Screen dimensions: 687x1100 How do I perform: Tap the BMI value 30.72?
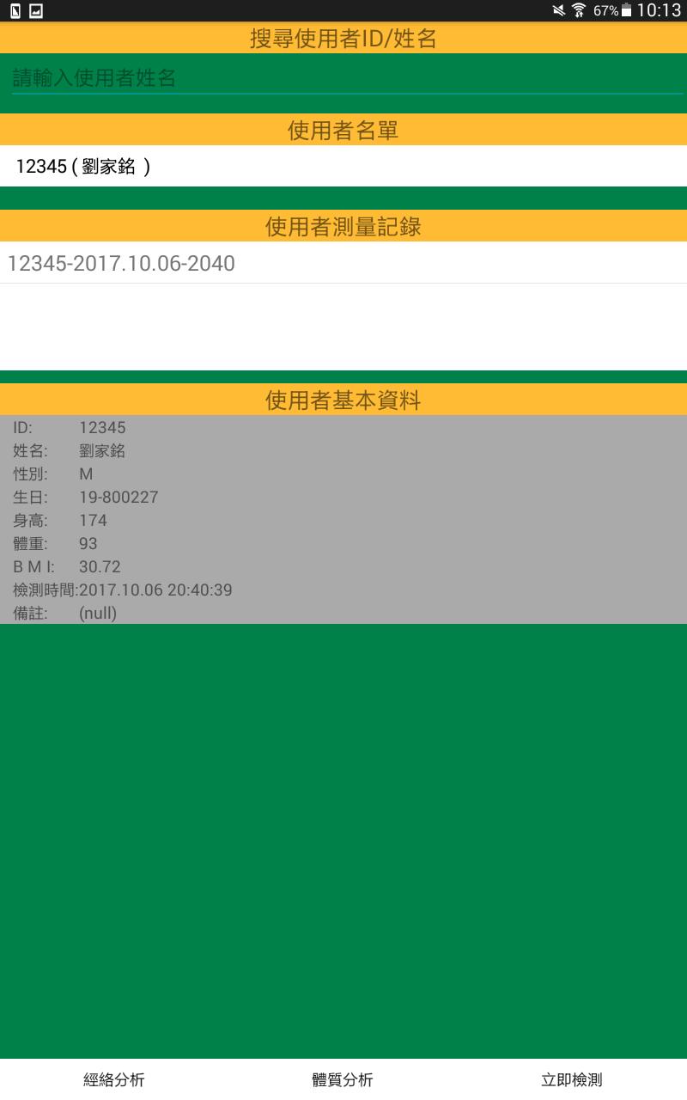tap(100, 567)
